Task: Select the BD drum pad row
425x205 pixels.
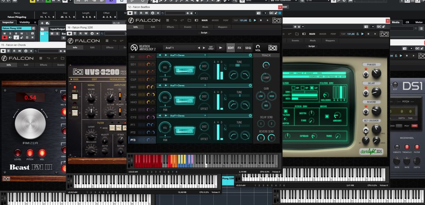Action: click(x=142, y=57)
